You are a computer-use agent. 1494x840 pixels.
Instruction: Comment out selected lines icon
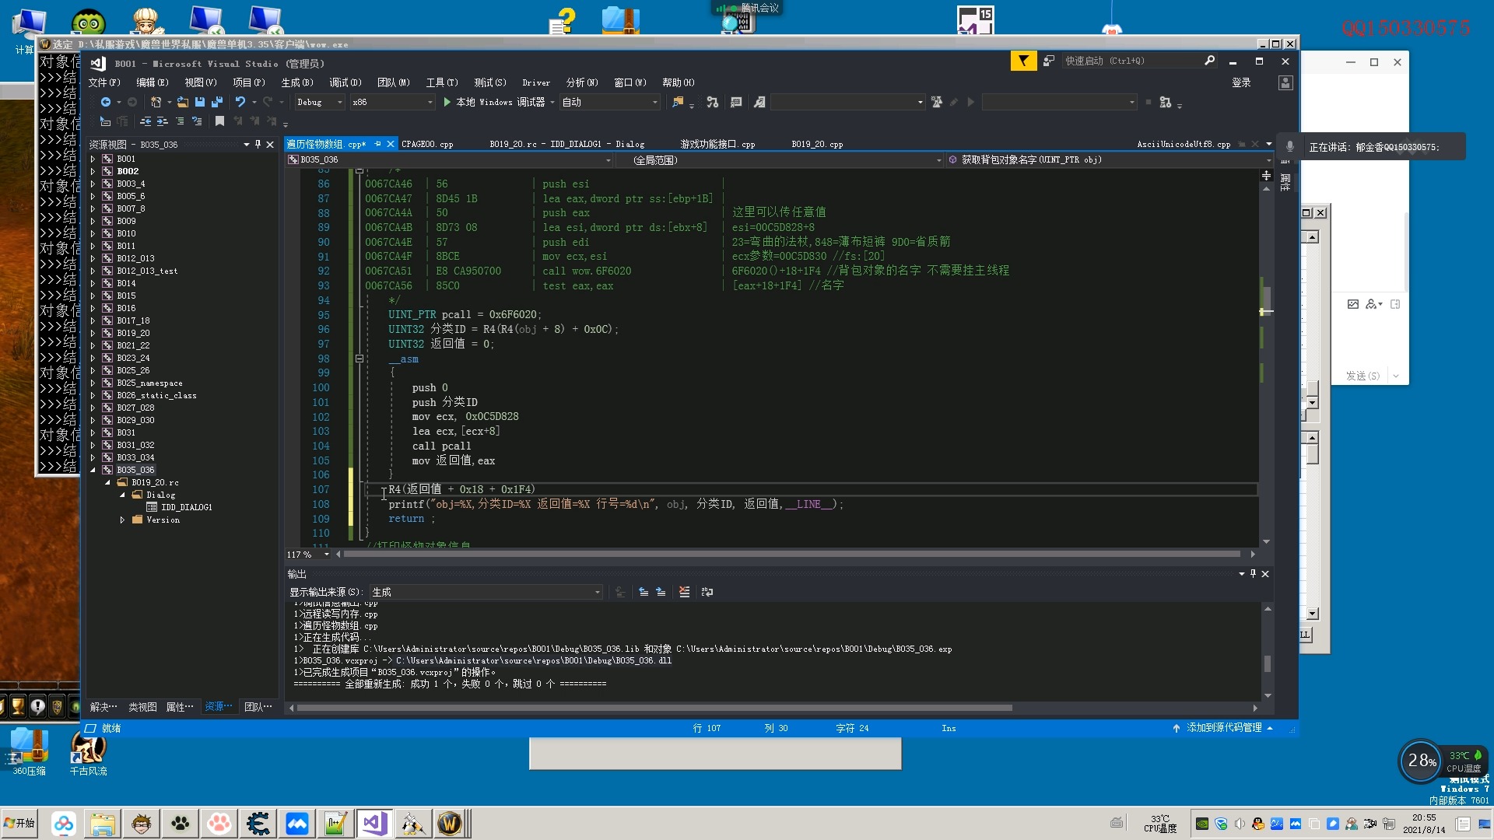click(180, 121)
